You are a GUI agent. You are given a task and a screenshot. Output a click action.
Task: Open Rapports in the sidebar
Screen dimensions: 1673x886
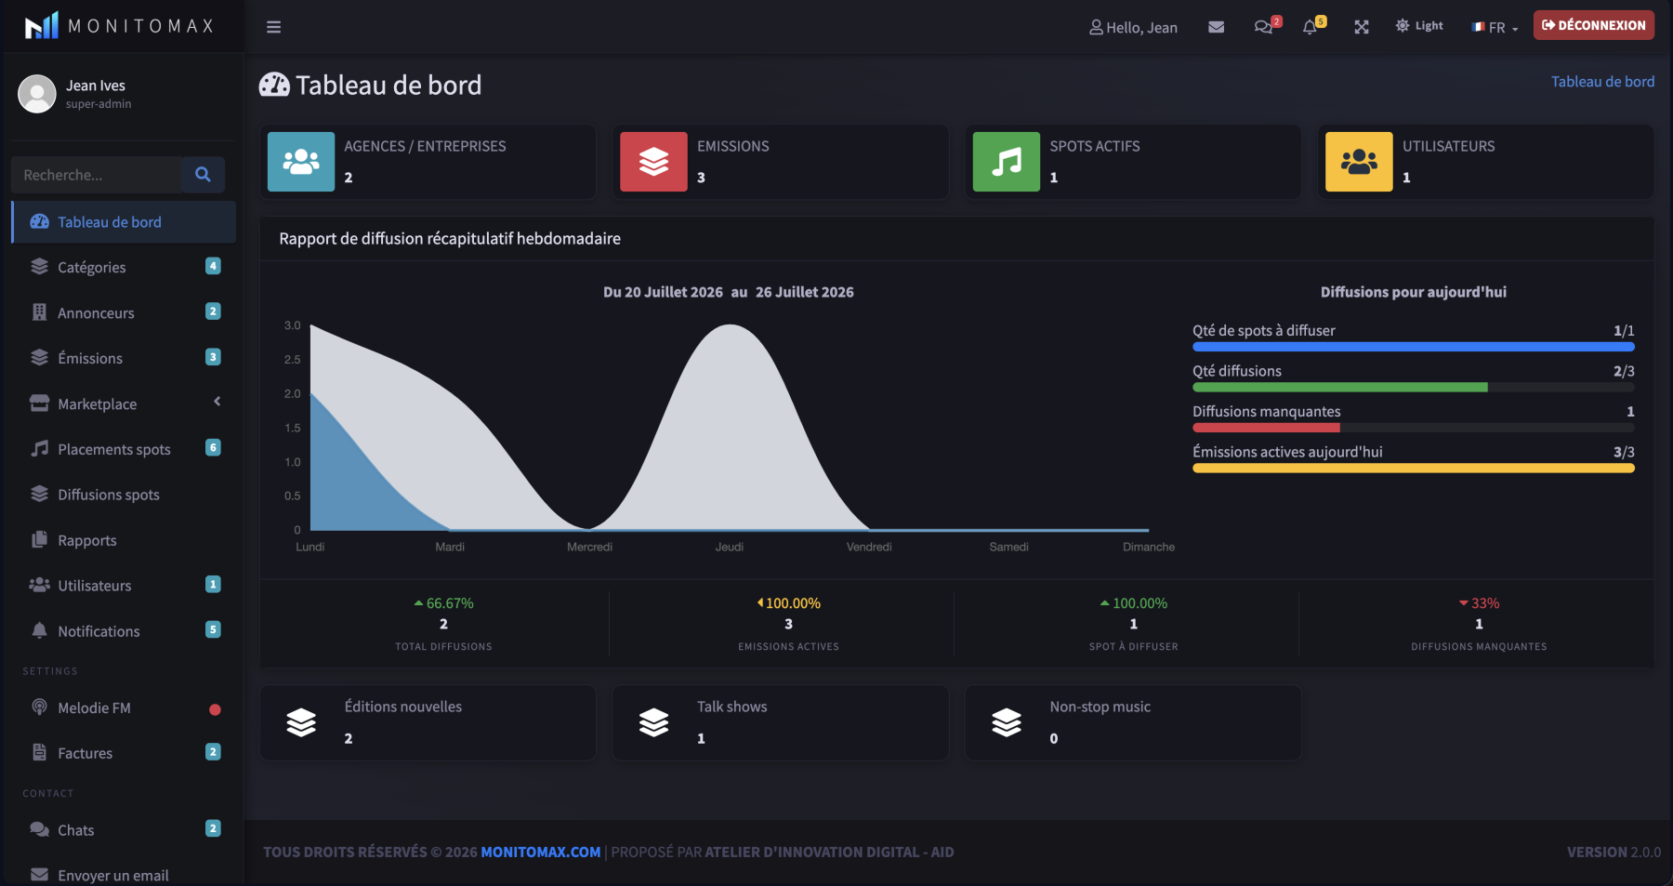(123, 540)
